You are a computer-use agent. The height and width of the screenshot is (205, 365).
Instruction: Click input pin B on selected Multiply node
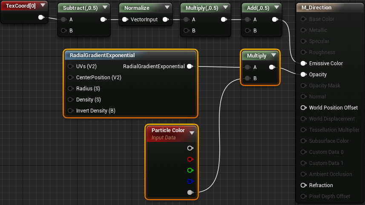tap(248, 78)
